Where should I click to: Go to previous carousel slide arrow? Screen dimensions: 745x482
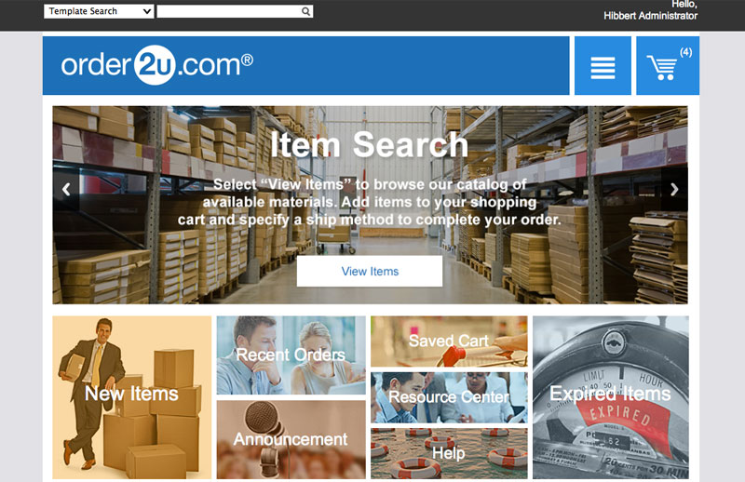tap(66, 190)
